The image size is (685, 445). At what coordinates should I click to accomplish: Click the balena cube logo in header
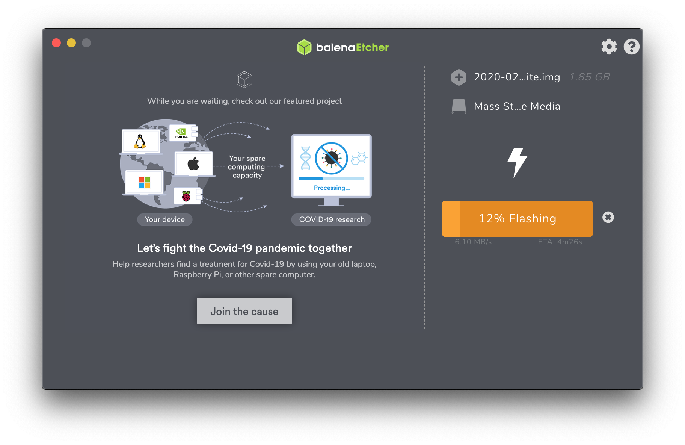click(x=304, y=47)
